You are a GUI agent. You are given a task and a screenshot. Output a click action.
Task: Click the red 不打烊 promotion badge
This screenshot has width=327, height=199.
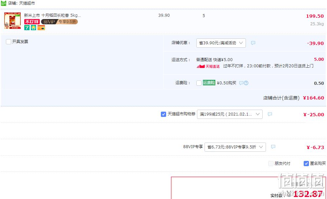(32, 22)
